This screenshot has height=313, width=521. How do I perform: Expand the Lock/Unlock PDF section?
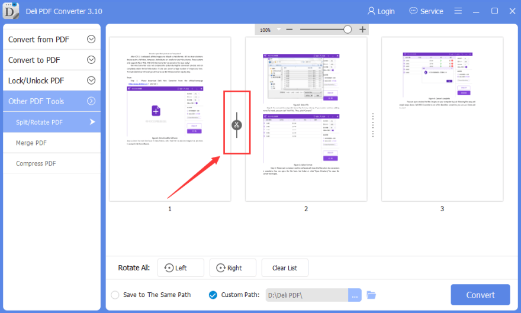click(52, 80)
